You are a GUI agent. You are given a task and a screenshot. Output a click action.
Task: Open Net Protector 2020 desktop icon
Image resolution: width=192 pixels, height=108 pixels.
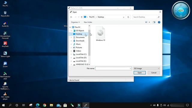tap(5, 76)
